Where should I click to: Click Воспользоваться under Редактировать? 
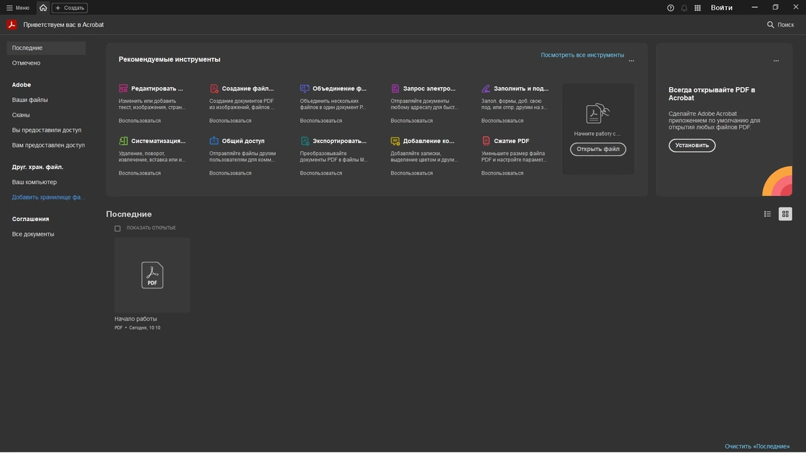140,121
